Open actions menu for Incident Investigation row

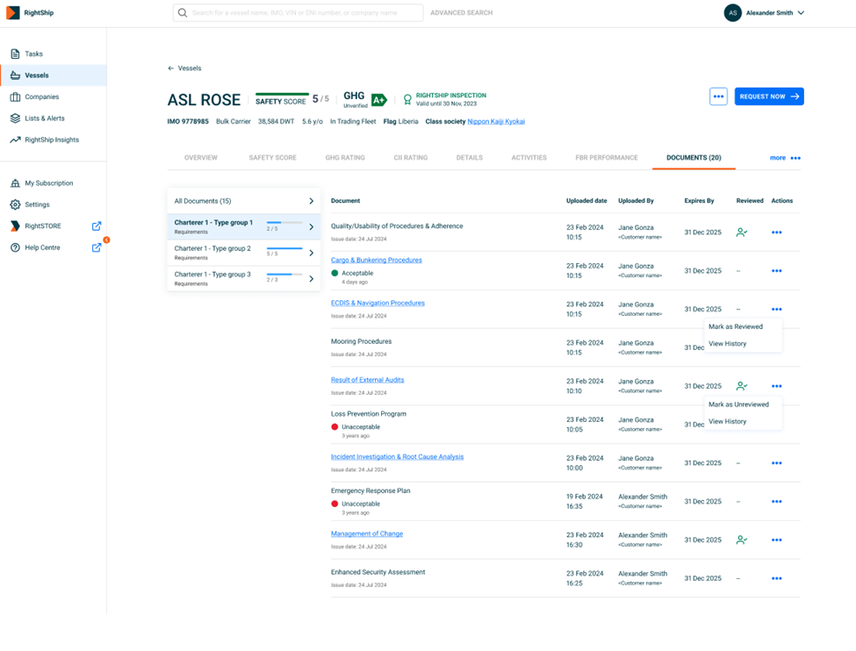pos(776,463)
